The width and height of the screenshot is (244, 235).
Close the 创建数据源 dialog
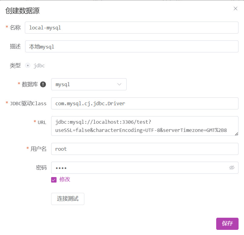pos(236,8)
